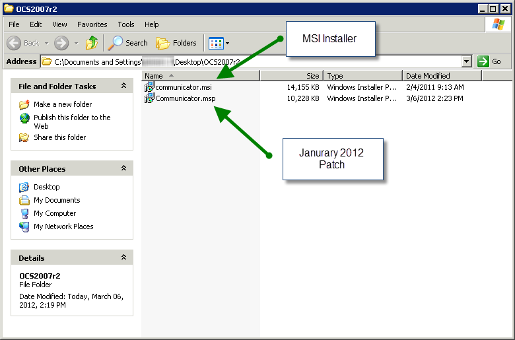Click the Publish to Web globe icon
The width and height of the screenshot is (515, 340).
pyautogui.click(x=24, y=118)
